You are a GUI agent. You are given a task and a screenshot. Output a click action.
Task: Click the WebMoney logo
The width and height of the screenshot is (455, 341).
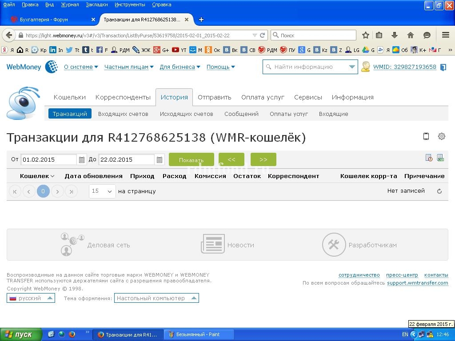tap(32, 67)
